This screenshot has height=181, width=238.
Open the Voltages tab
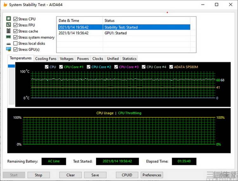67,59
